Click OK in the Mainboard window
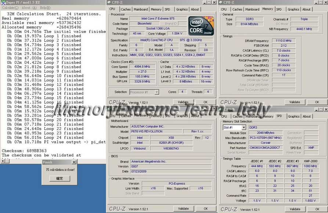328x213 pixels. click(206, 209)
